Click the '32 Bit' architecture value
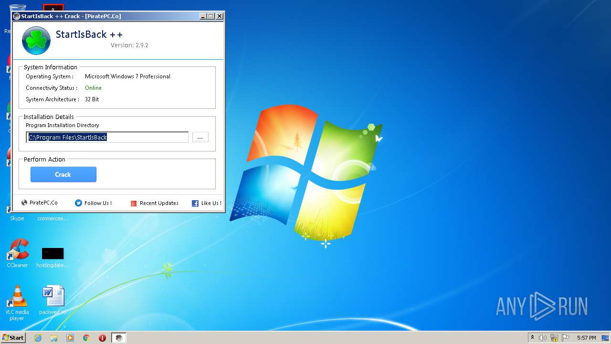The width and height of the screenshot is (611, 344). click(92, 99)
